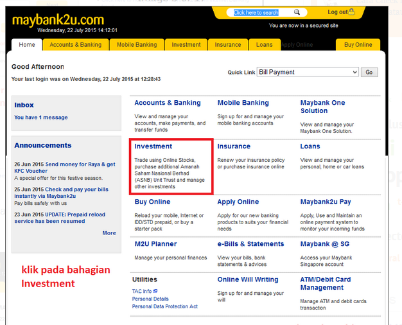Open the Online Will Writing link
The image size is (402, 325).
tap(248, 279)
